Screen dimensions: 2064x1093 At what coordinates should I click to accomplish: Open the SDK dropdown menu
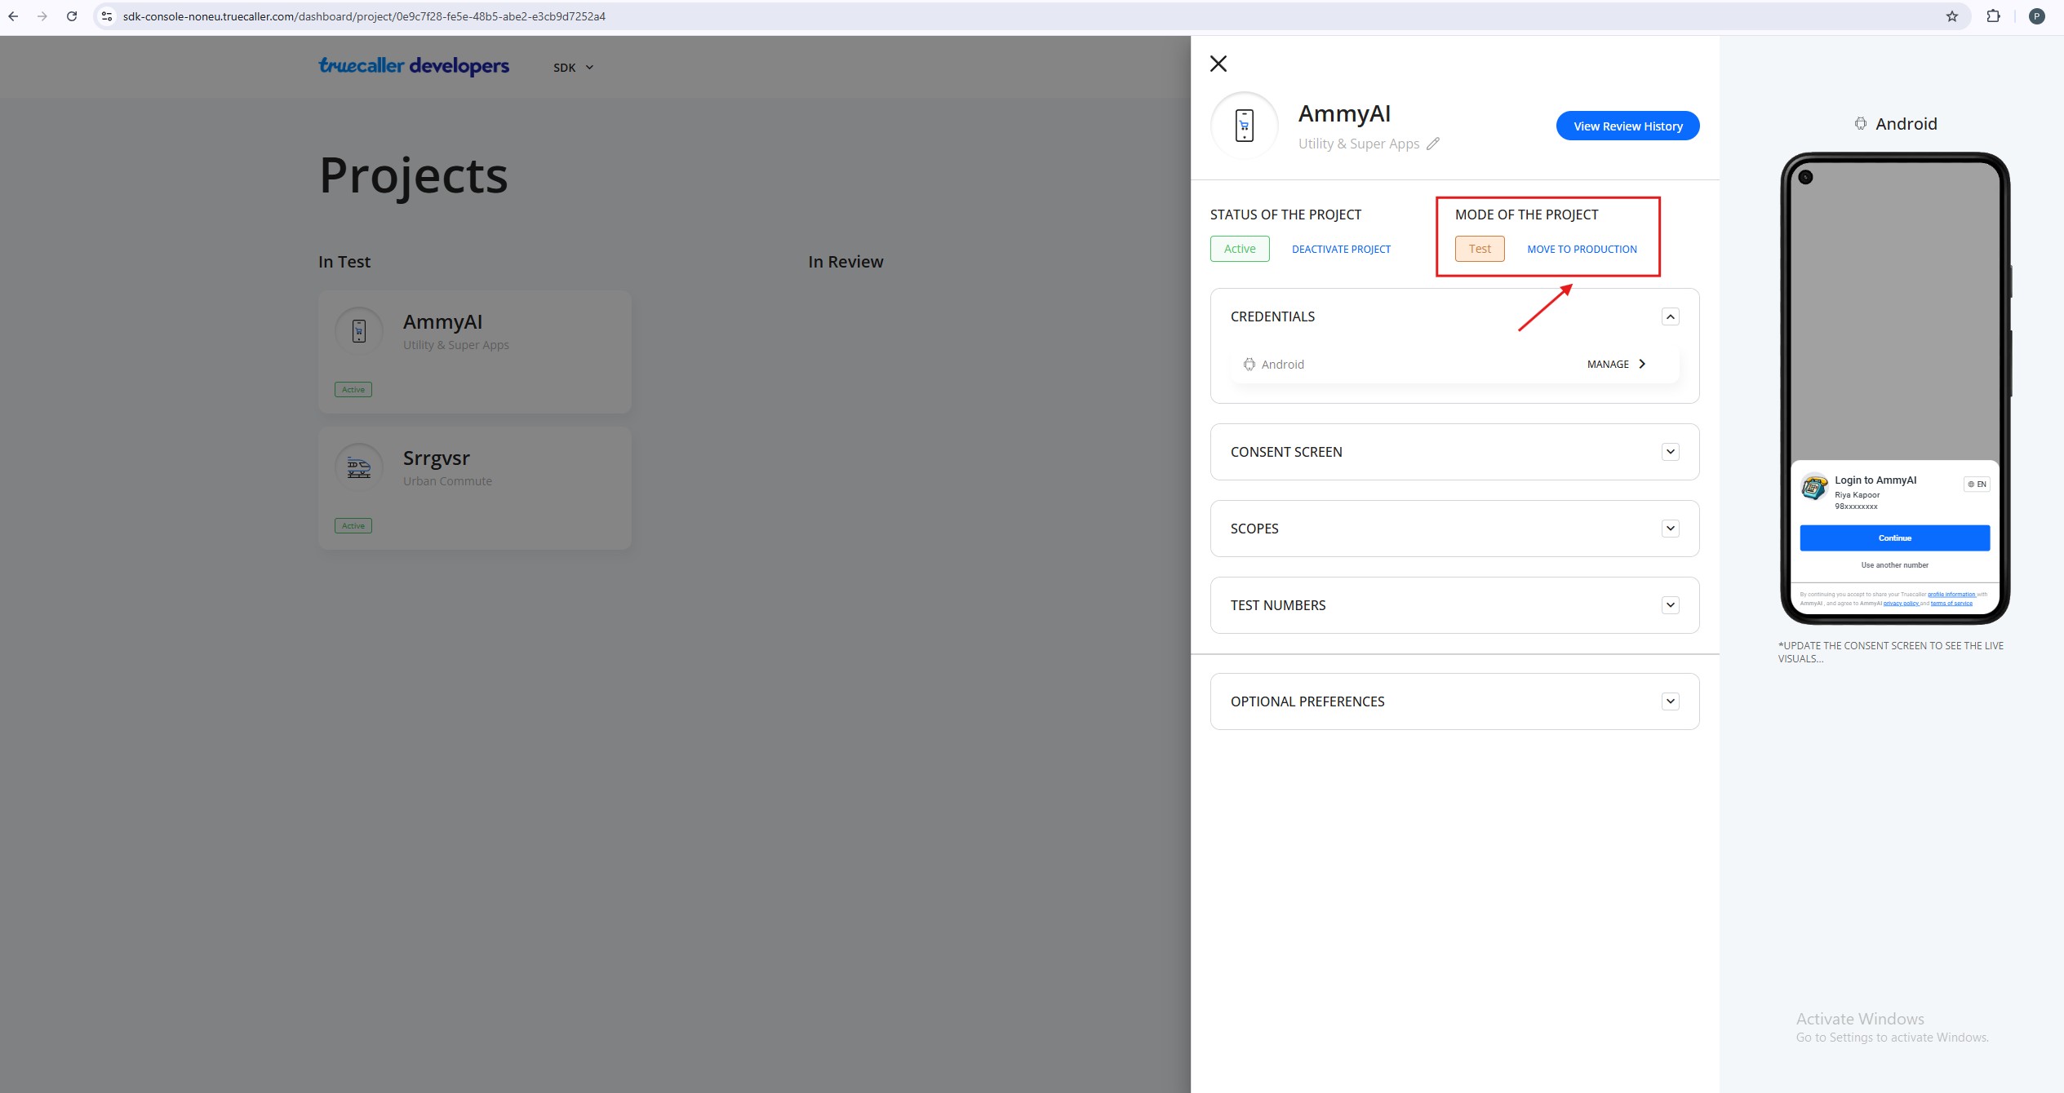(573, 68)
